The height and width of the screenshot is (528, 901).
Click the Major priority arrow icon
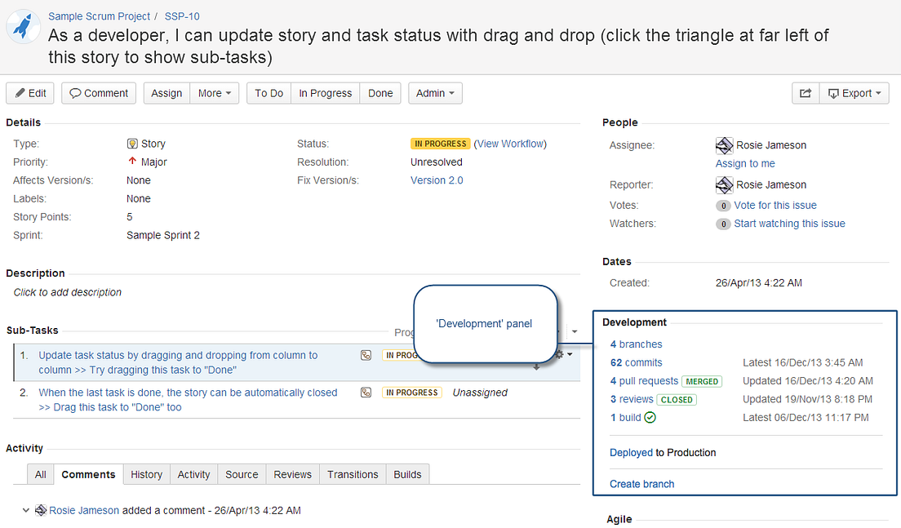(x=131, y=162)
